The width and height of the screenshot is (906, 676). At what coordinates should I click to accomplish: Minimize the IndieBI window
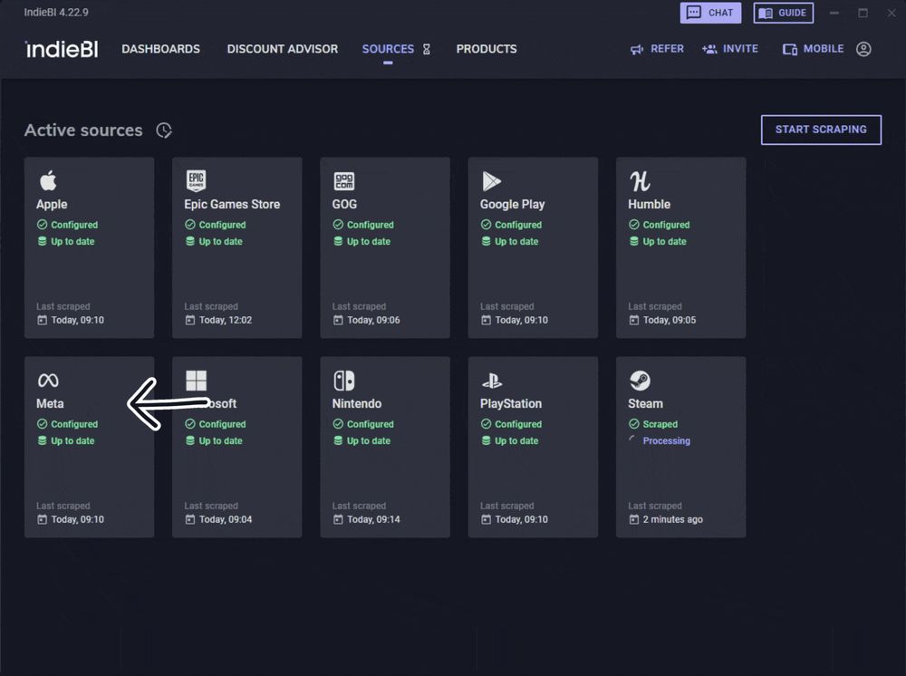pyautogui.click(x=834, y=13)
